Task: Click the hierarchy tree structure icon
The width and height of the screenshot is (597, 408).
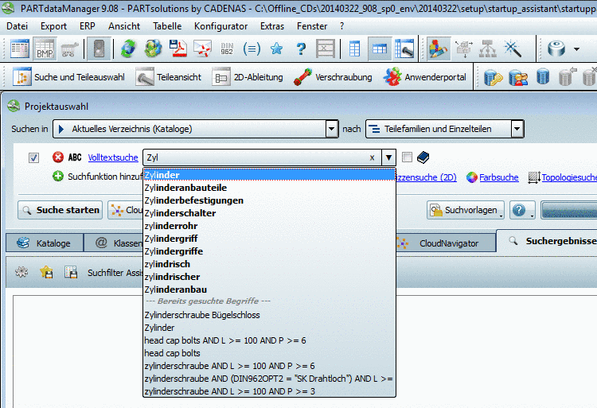Action: click(x=488, y=49)
